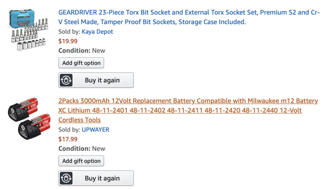Click the Sold by label beside Kaya Depot

coord(69,32)
